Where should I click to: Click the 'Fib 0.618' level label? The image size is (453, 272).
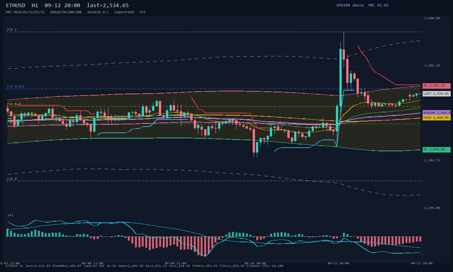[x=16, y=86]
